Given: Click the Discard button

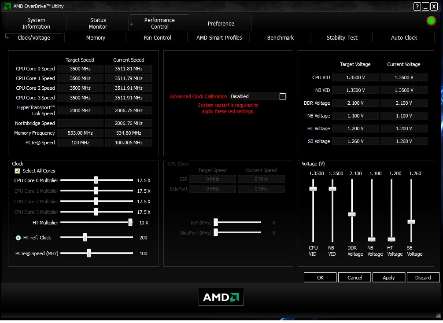Looking at the screenshot, I should coord(423,278).
